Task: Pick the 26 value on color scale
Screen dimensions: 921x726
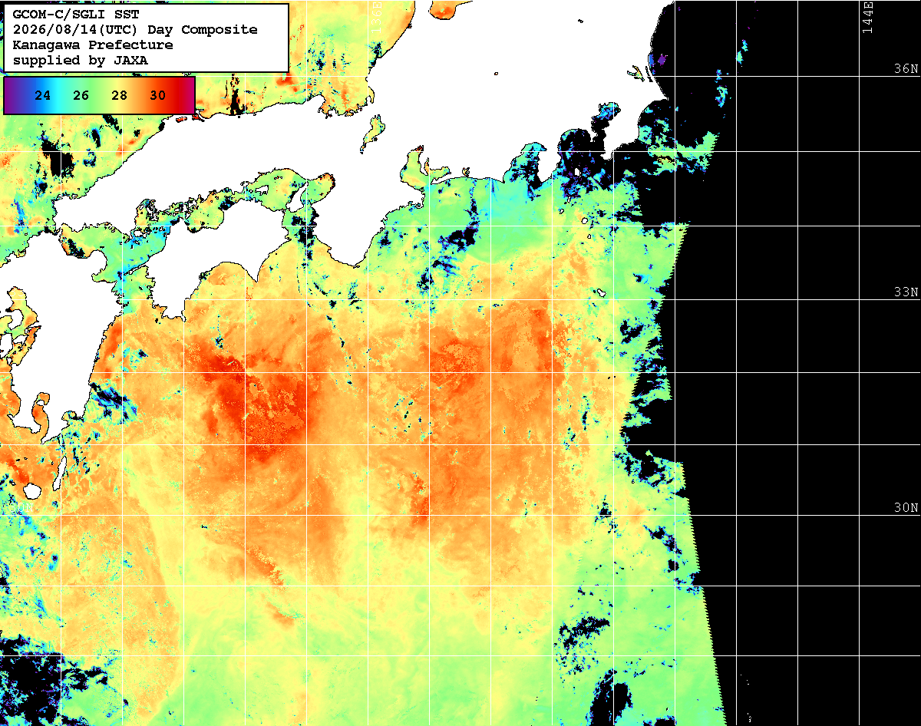Action: (81, 96)
